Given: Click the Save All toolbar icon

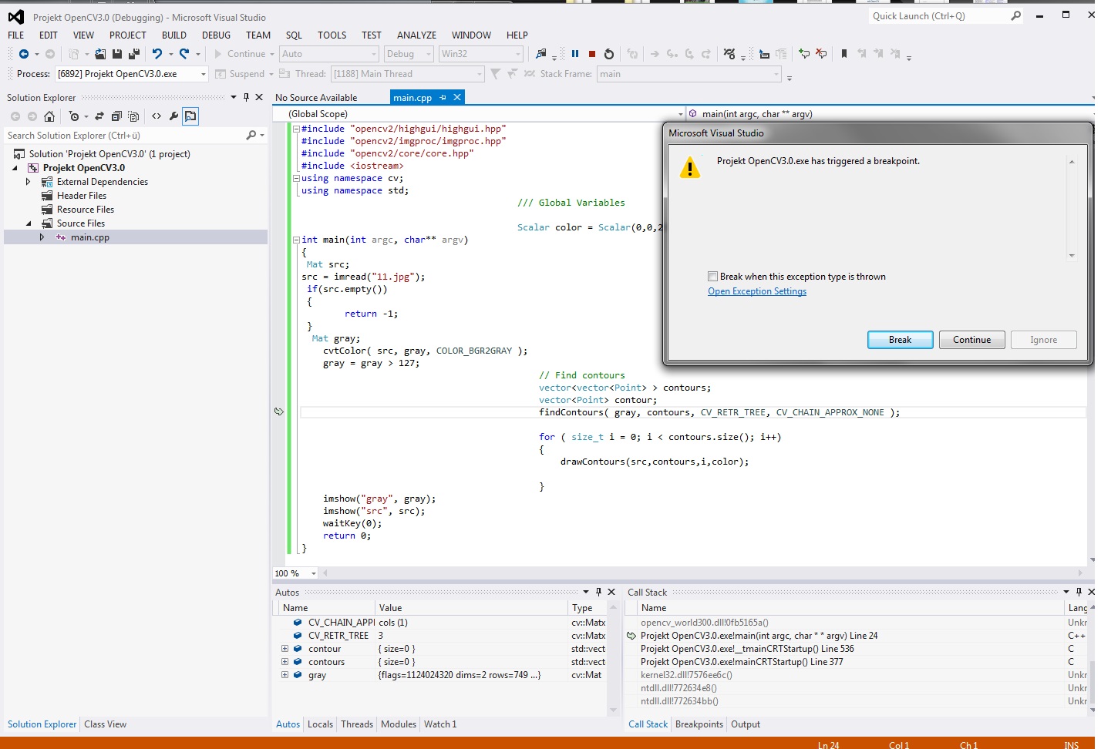Looking at the screenshot, I should (133, 54).
